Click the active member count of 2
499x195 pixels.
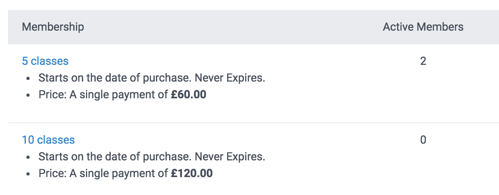pos(423,61)
